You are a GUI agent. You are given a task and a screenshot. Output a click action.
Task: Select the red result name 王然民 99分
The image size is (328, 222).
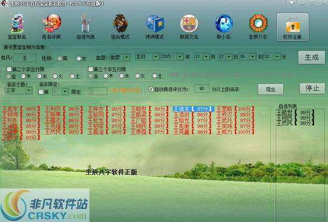tap(64, 132)
